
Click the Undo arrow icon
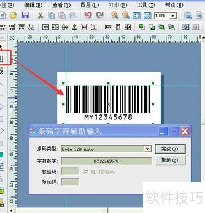pyautogui.click(x=88, y=15)
